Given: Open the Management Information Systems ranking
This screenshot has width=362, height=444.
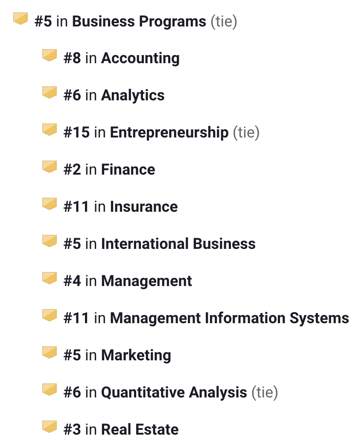Looking at the screenshot, I should tap(229, 318).
